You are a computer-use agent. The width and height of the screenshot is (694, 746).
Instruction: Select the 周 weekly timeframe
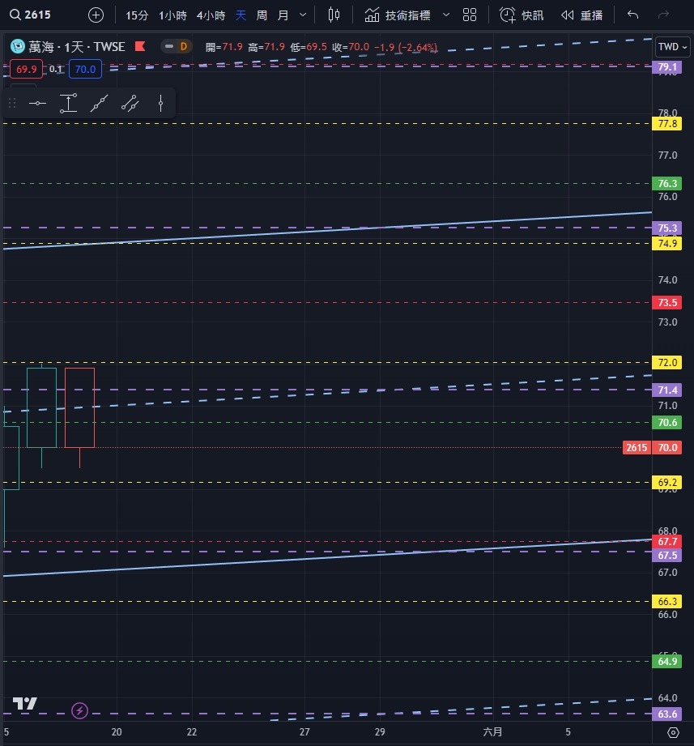262,15
